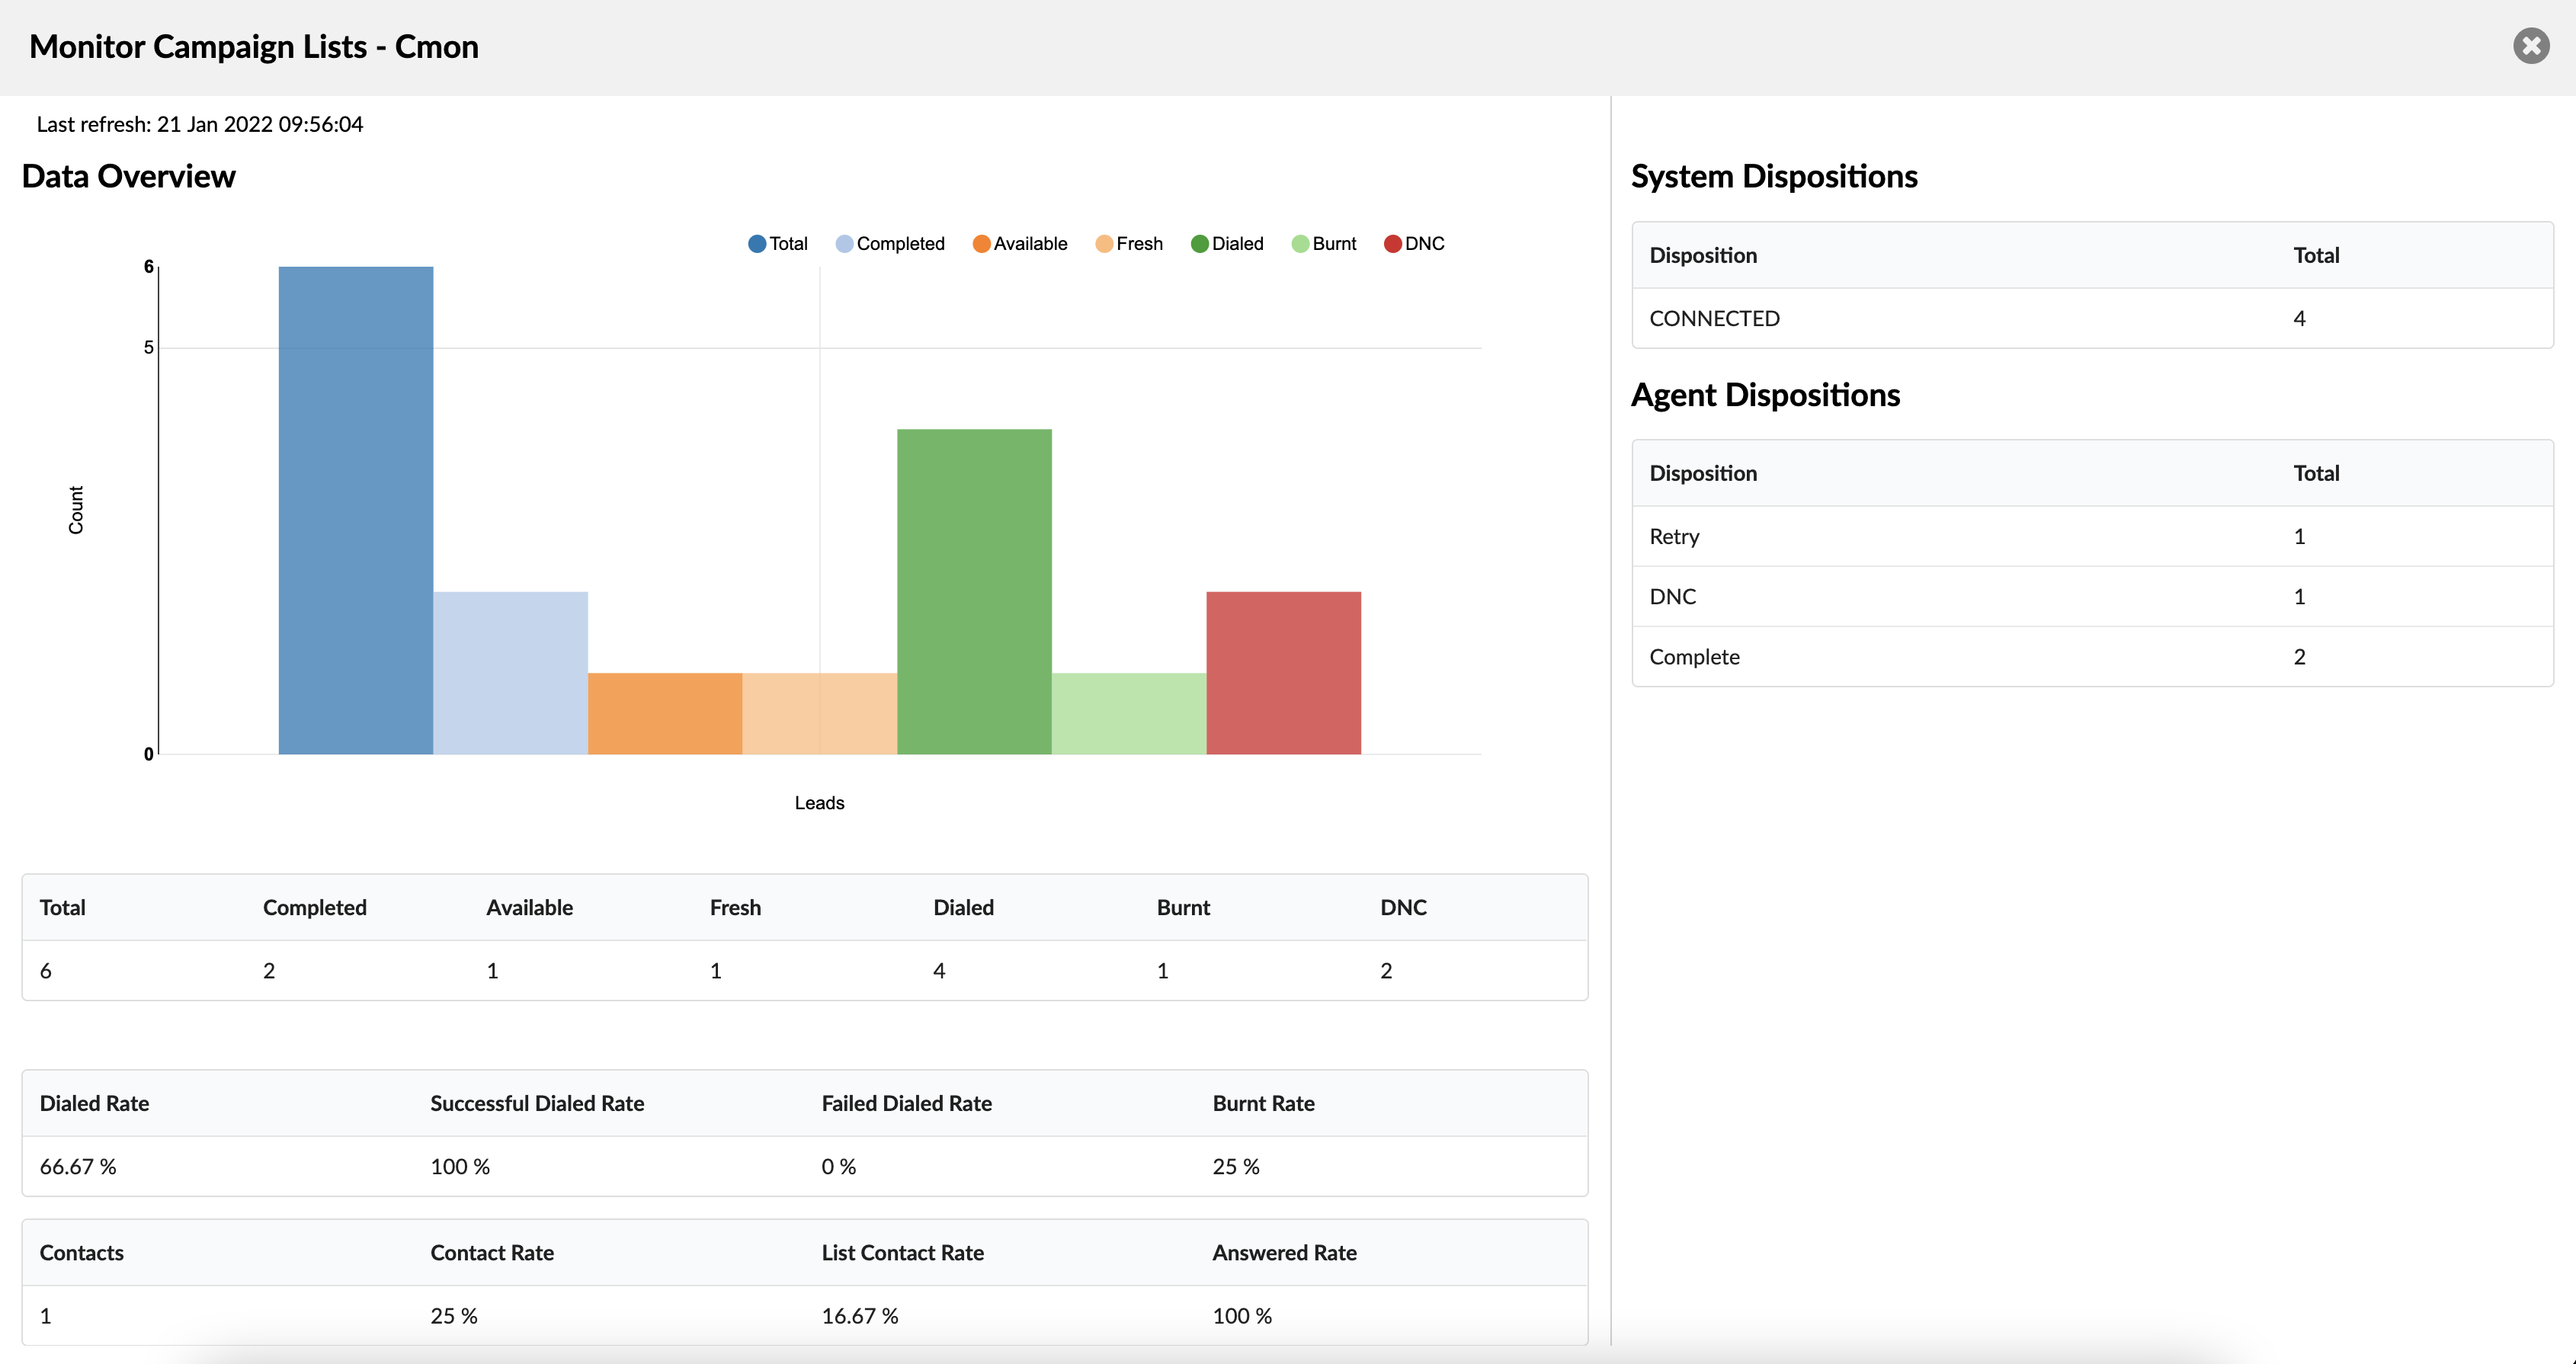
Task: Click the orange Available bar
Action: 665,714
